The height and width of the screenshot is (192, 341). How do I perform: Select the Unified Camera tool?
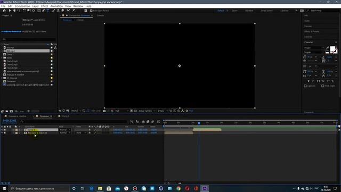(29, 11)
